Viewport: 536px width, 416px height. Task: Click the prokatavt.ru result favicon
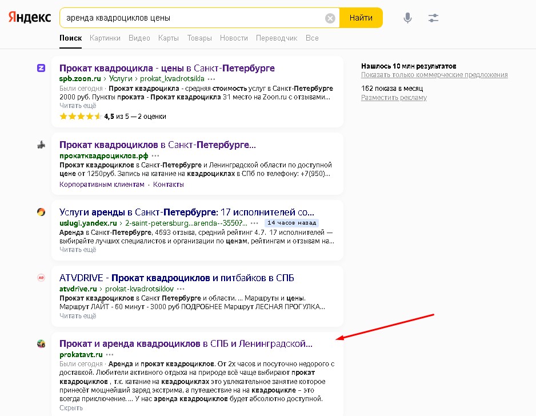[41, 343]
